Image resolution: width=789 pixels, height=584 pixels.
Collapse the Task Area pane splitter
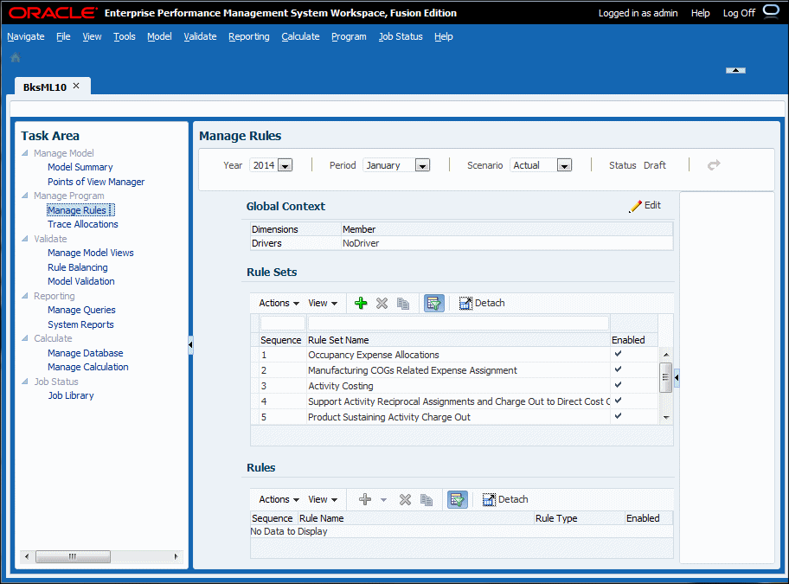coord(190,345)
